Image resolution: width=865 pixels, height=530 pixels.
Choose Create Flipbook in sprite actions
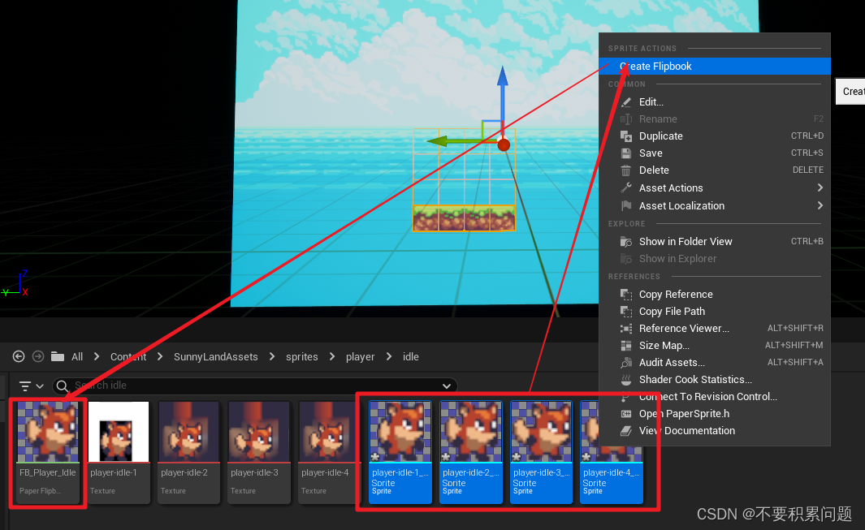715,67
